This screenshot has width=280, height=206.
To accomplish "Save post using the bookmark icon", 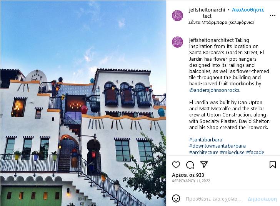I will tap(272, 165).
